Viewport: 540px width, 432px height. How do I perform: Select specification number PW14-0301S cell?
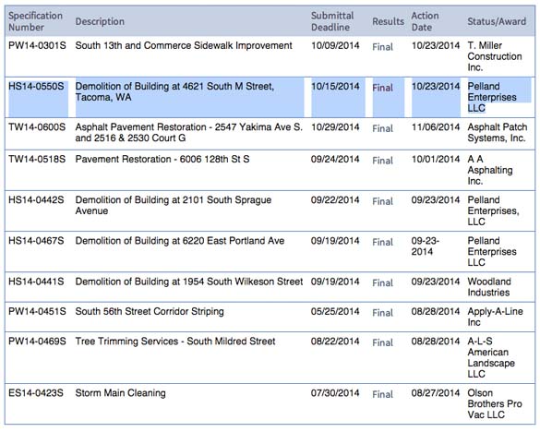point(37,45)
